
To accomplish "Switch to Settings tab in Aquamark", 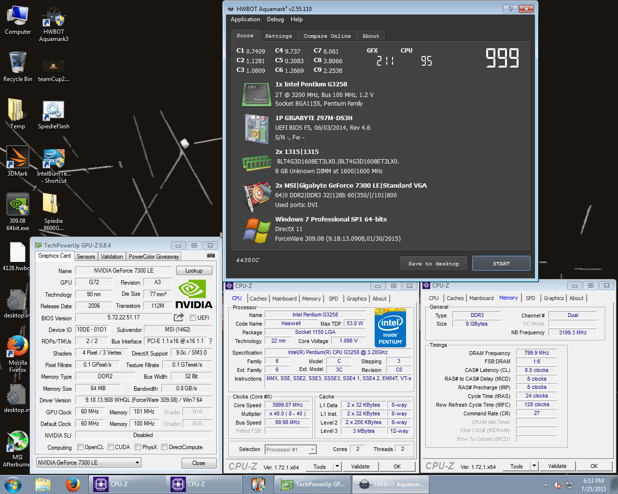I will coord(279,36).
